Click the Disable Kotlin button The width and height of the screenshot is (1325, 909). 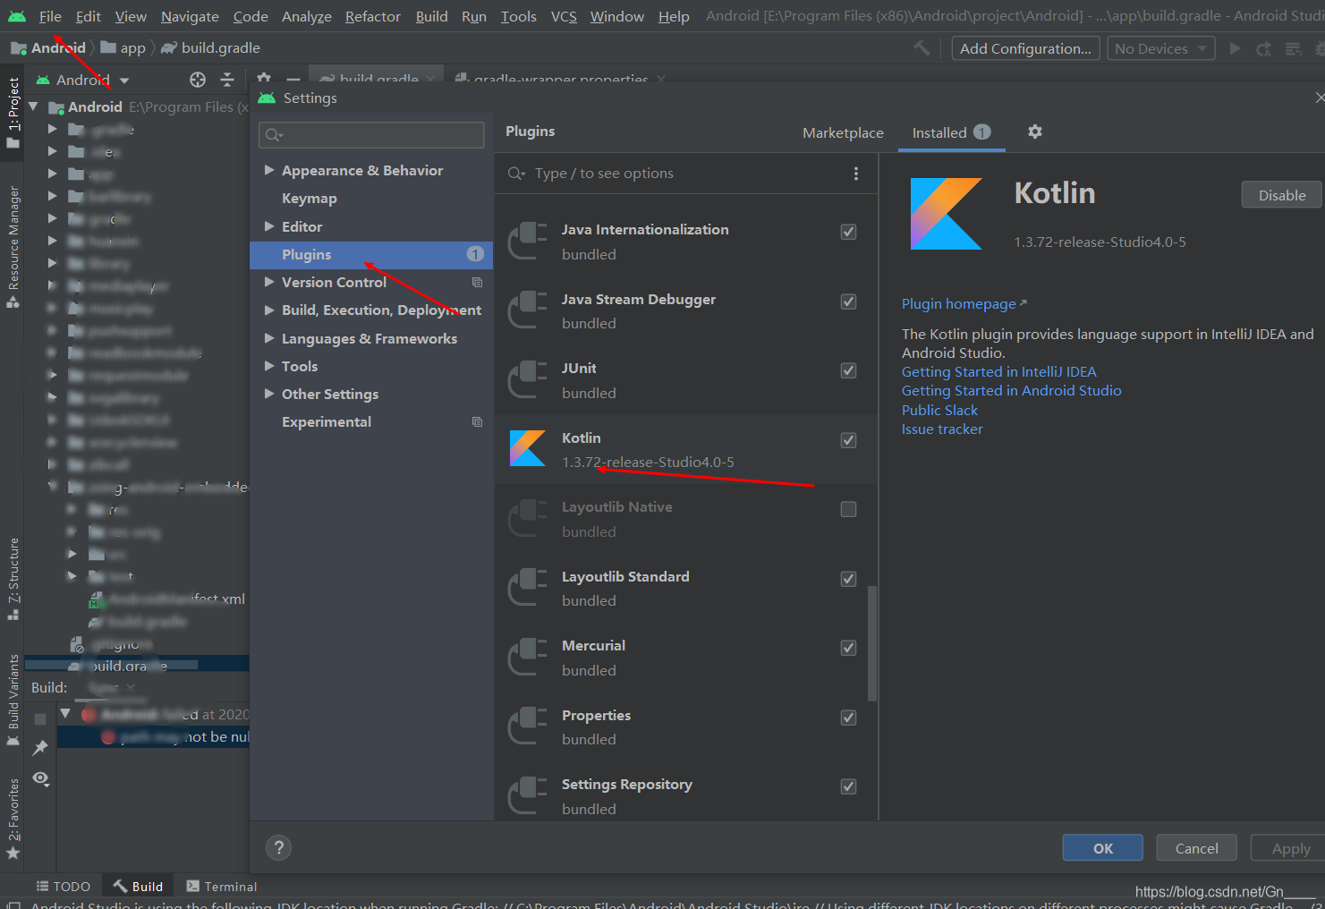pyautogui.click(x=1281, y=195)
